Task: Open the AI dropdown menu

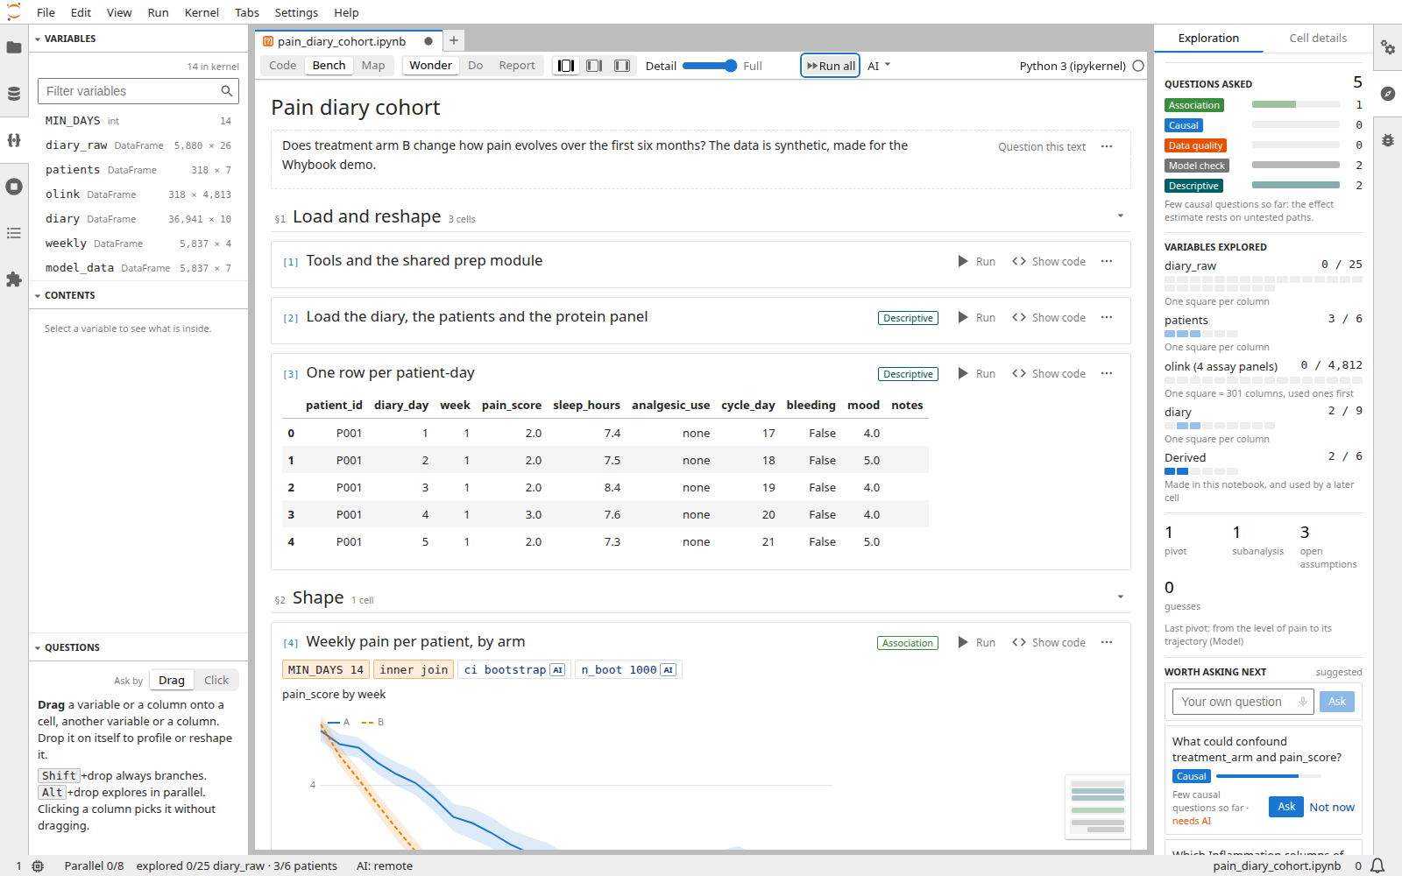Action: pyautogui.click(x=879, y=66)
